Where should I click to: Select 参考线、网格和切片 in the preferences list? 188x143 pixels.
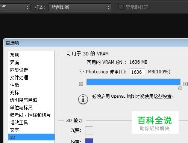coord(31,115)
